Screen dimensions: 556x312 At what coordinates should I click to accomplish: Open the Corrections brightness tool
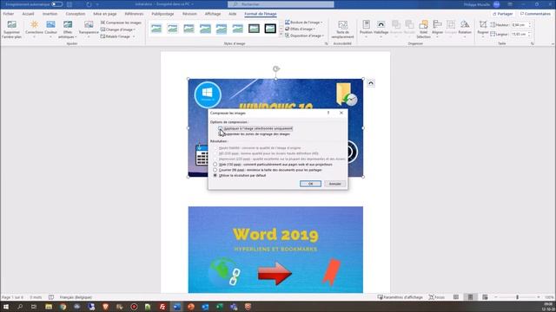coord(34,29)
